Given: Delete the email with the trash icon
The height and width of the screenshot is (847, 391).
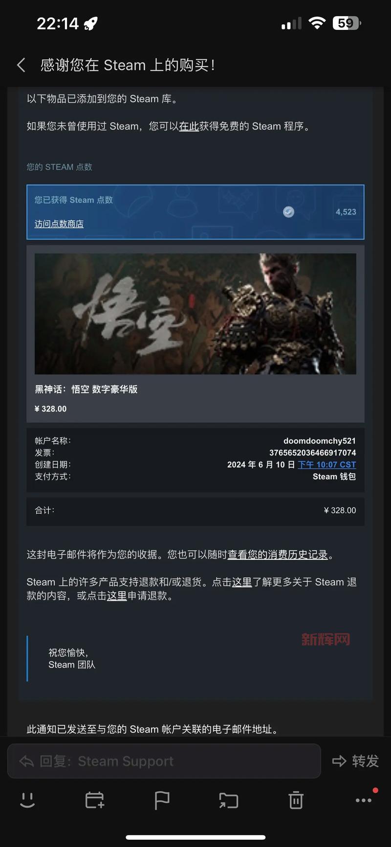Looking at the screenshot, I should [296, 801].
